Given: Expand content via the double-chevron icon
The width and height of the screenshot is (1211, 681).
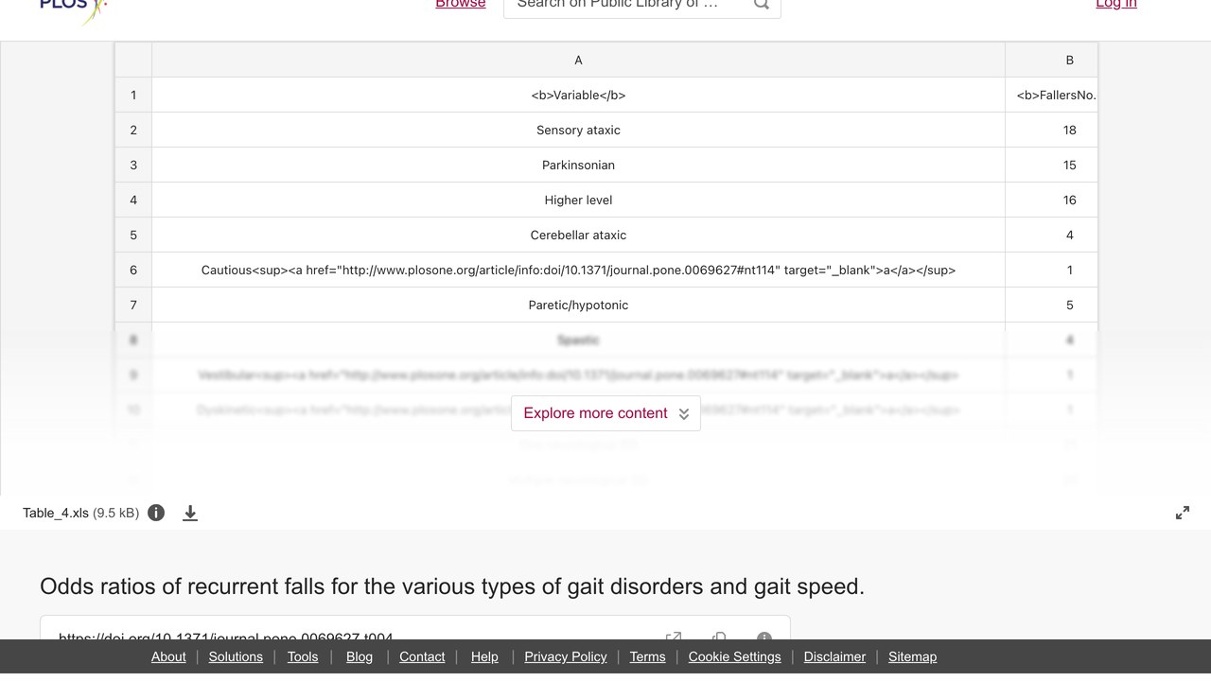Looking at the screenshot, I should [x=684, y=414].
